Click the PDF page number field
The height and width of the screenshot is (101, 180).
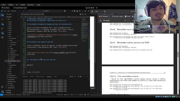click(x=122, y=20)
